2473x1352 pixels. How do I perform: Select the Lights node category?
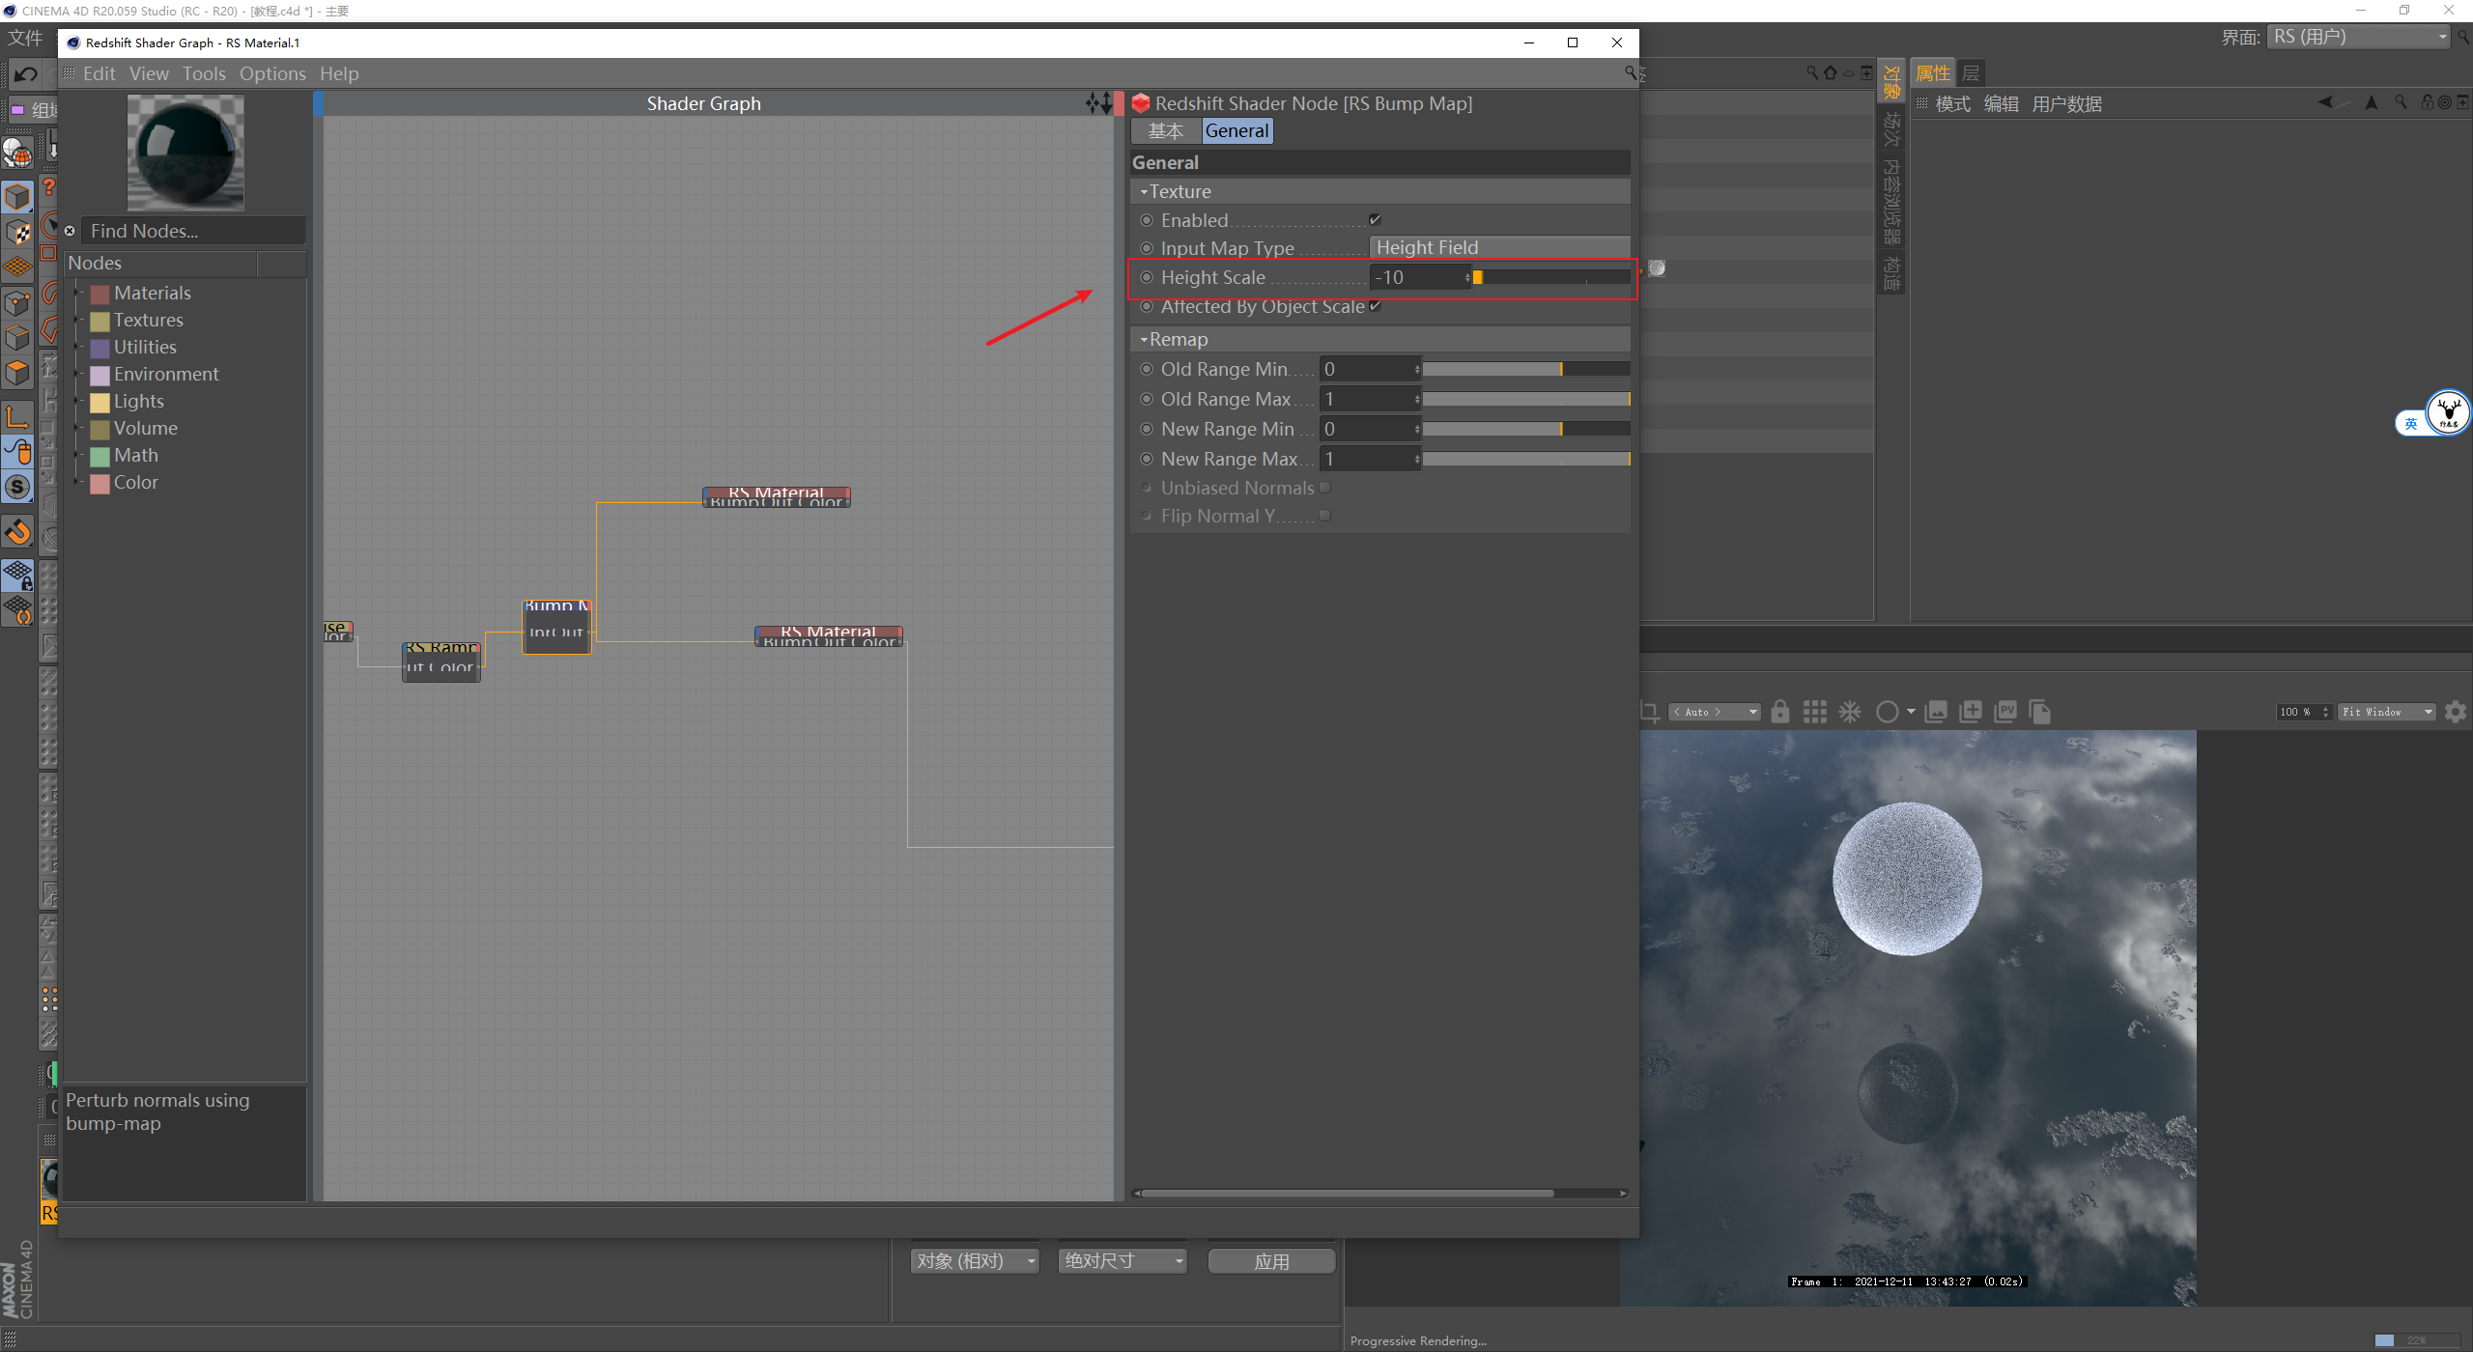(136, 400)
